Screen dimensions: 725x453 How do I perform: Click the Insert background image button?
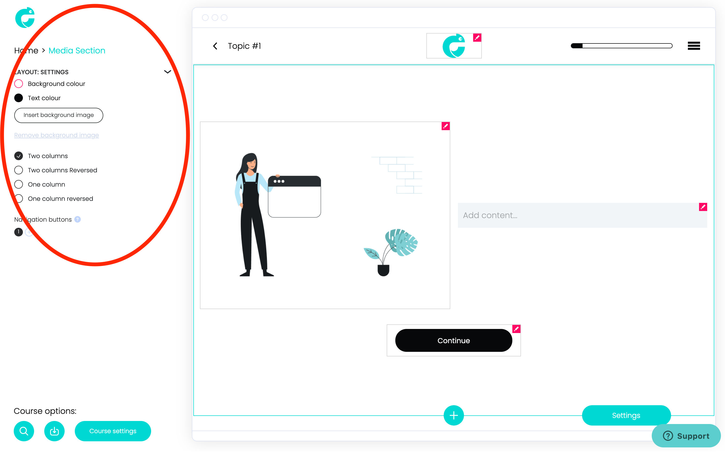(x=59, y=115)
